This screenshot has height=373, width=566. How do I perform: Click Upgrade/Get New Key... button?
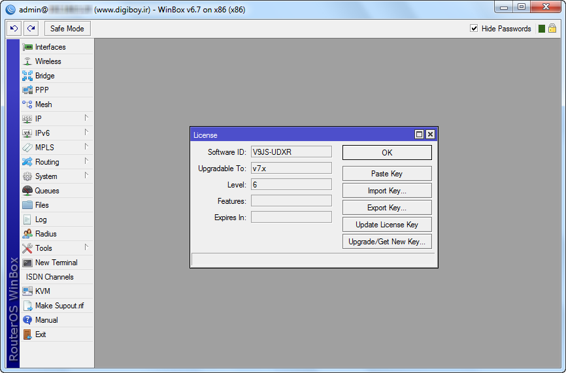coord(387,241)
